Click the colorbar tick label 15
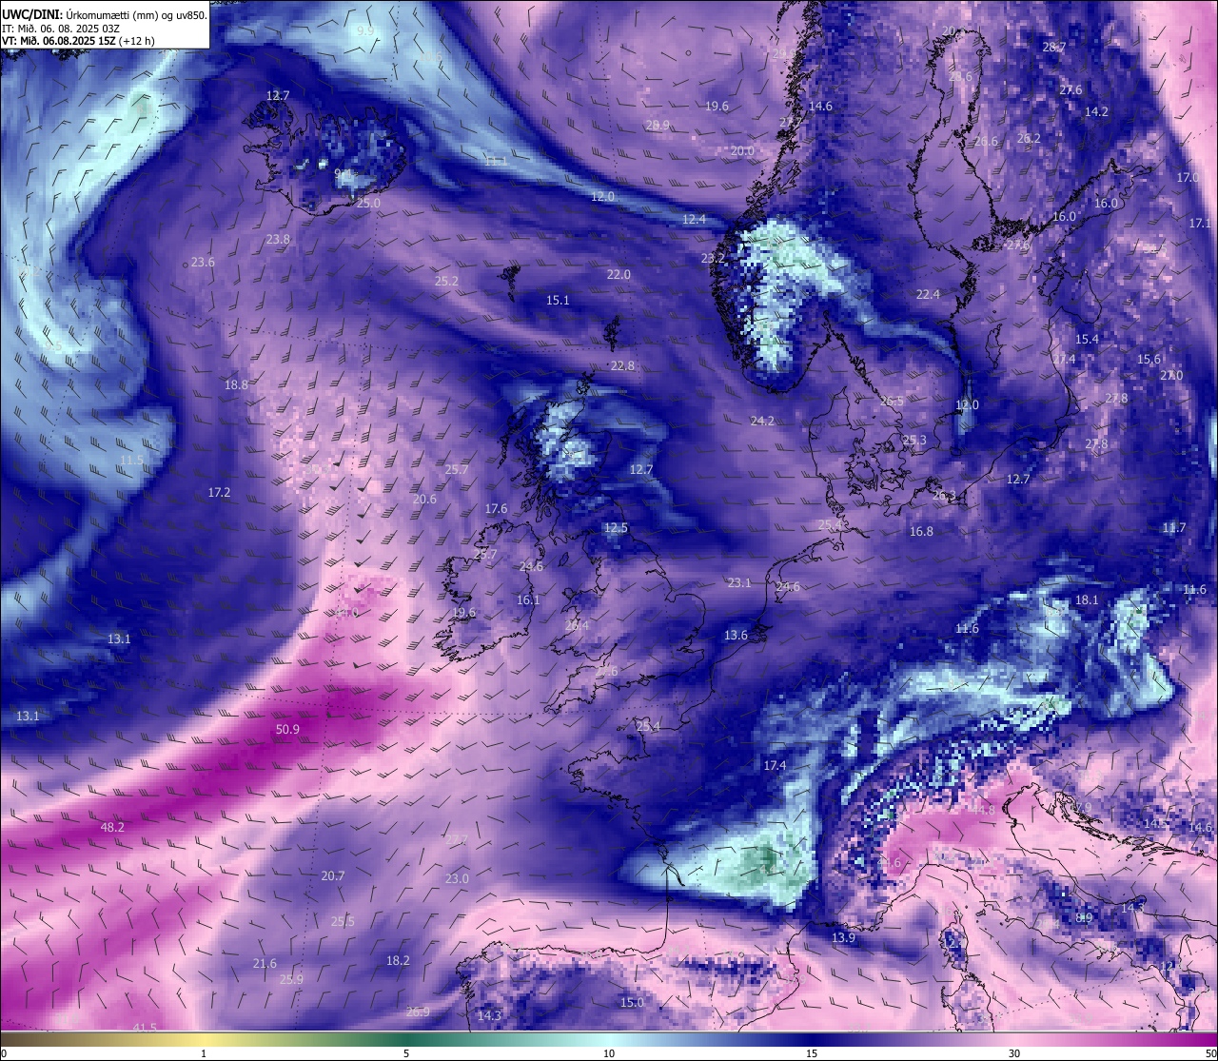Image resolution: width=1218 pixels, height=1061 pixels. pos(812,1053)
